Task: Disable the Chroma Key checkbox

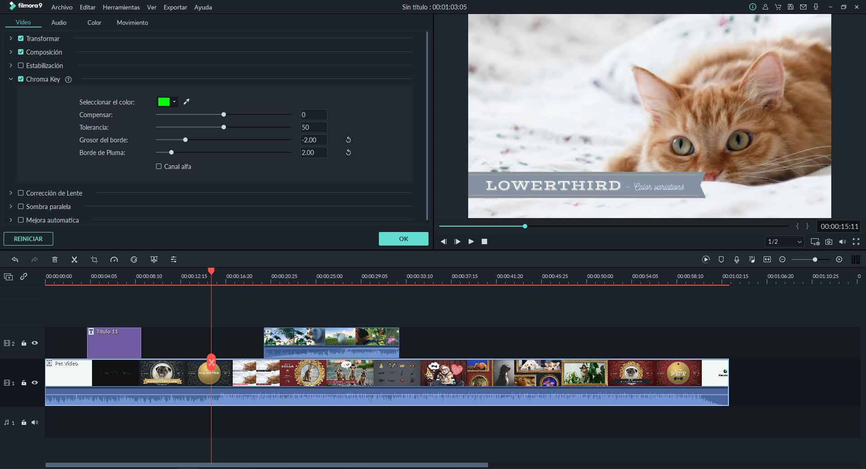Action: (21, 79)
